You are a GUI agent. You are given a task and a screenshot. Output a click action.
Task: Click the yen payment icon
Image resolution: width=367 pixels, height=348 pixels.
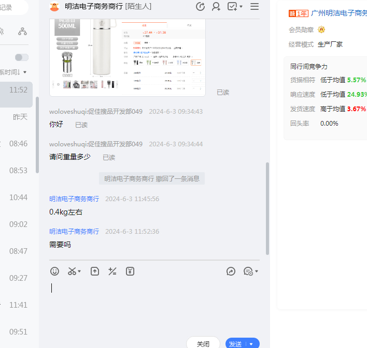point(130,271)
